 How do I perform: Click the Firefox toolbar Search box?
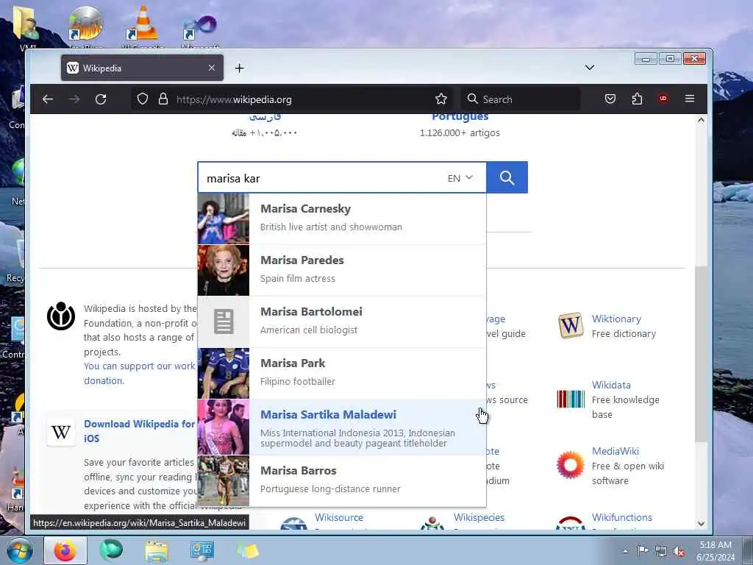521,99
